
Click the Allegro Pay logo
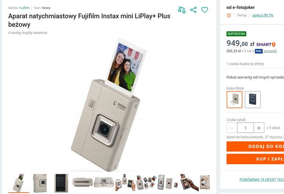[x=259, y=51]
